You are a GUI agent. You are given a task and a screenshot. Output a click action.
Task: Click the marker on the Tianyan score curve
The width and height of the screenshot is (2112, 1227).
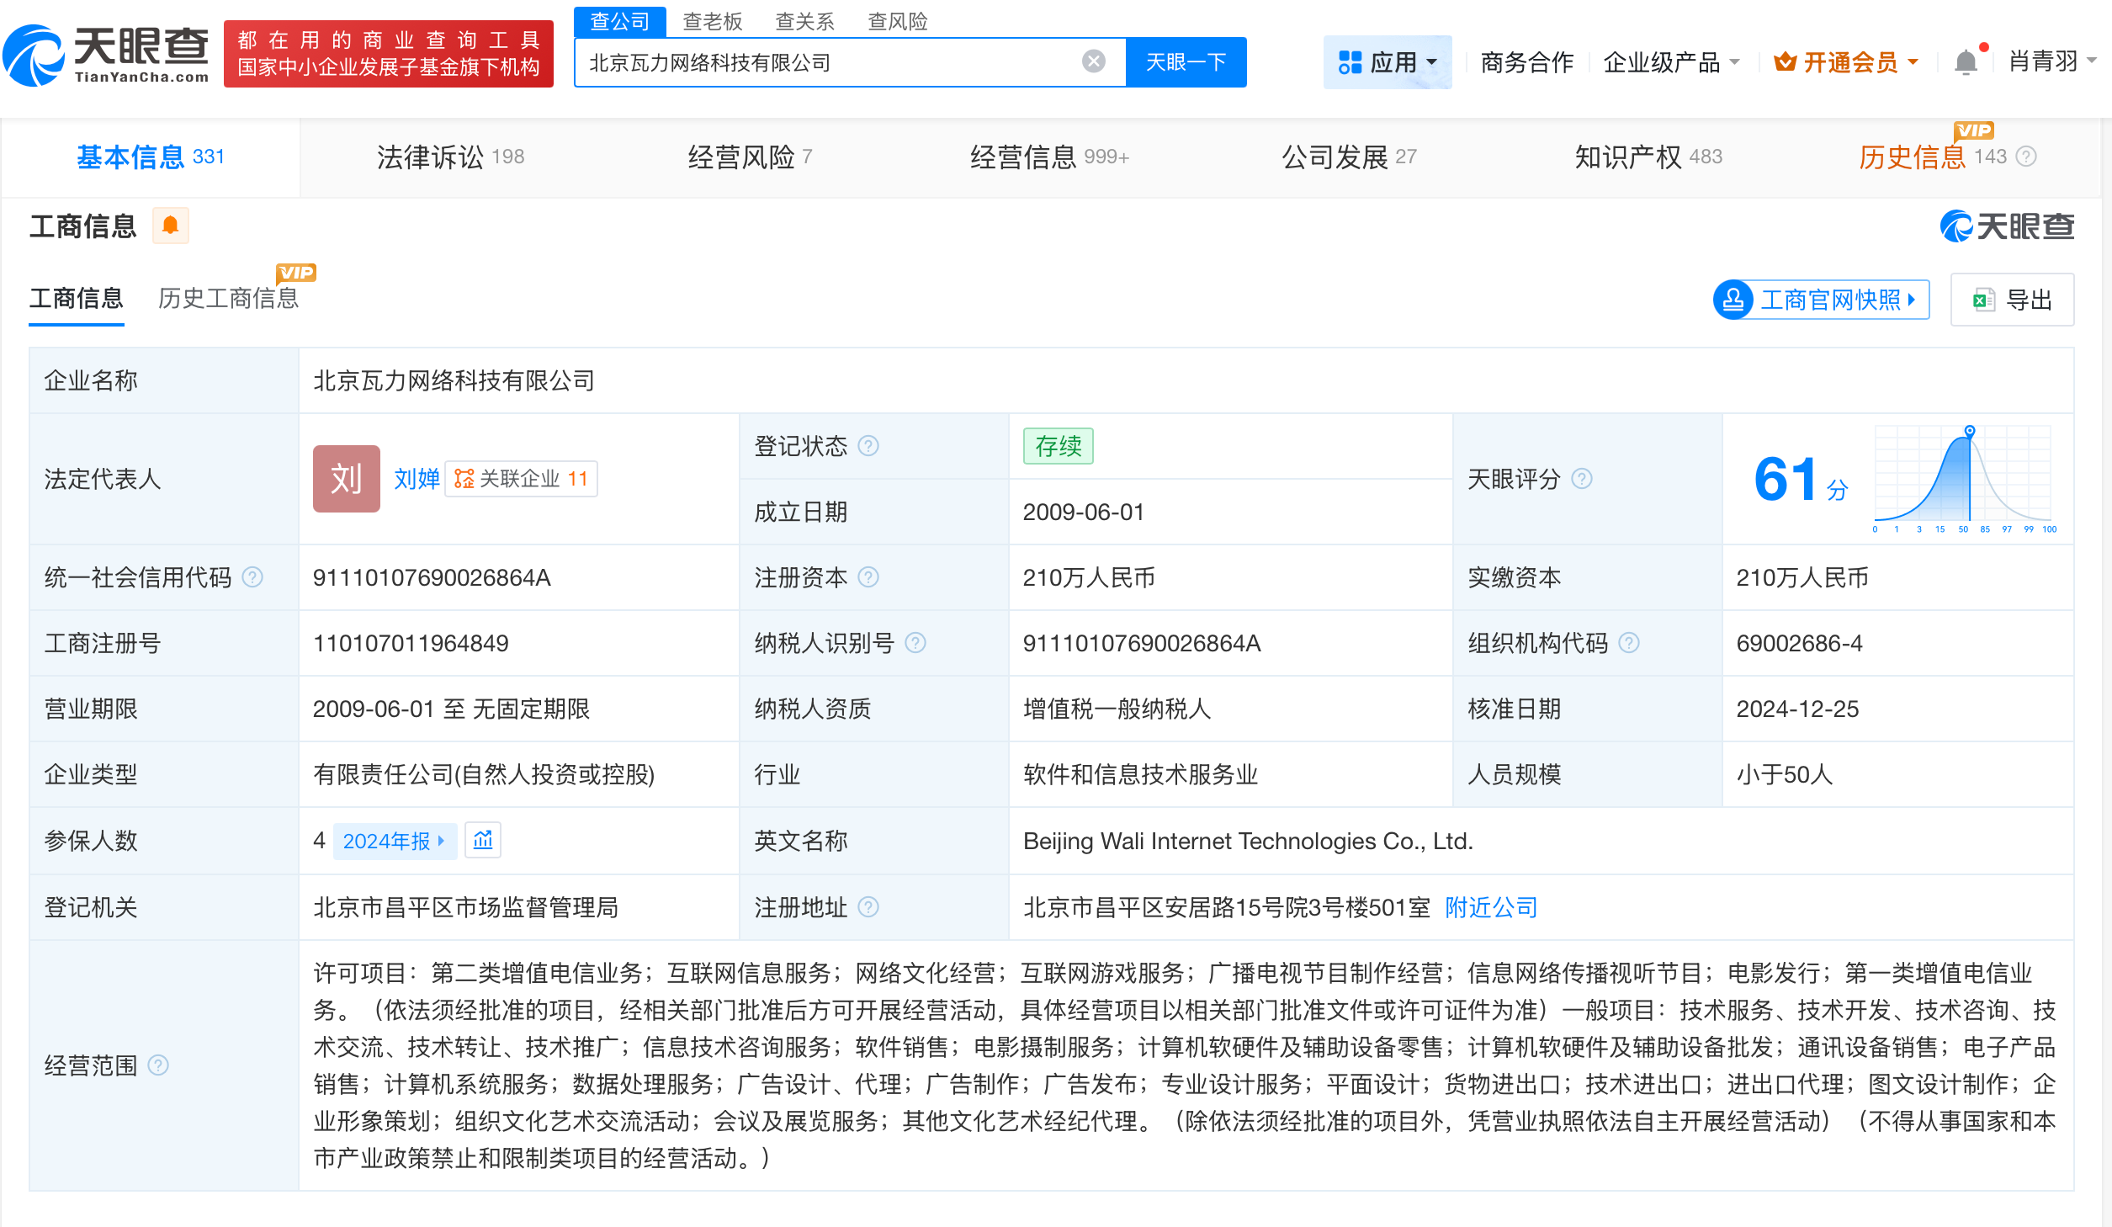1969,431
